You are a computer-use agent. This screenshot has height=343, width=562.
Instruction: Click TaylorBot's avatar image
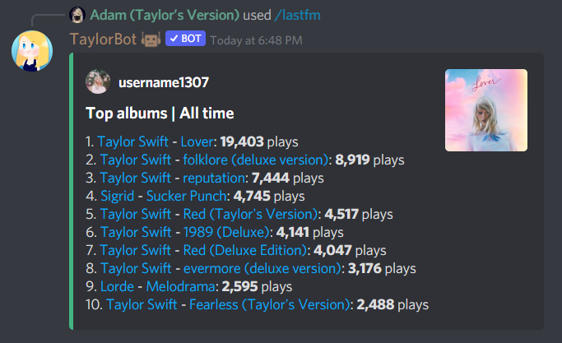(x=32, y=51)
